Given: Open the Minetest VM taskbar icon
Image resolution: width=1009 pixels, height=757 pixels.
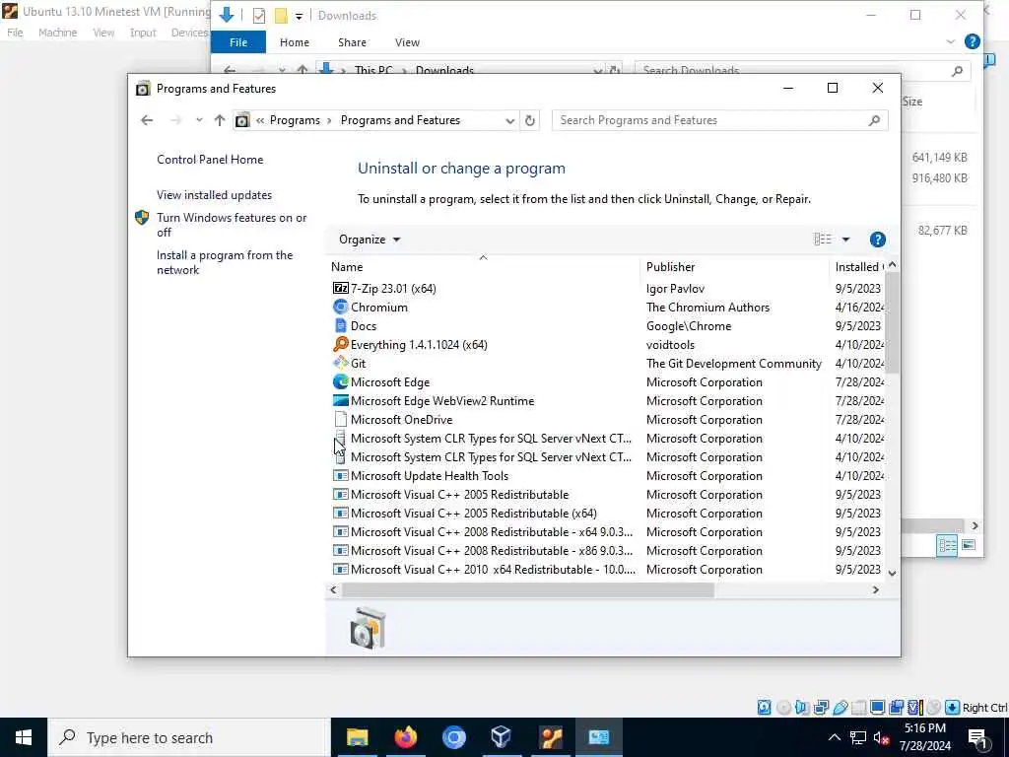Looking at the screenshot, I should point(551,737).
